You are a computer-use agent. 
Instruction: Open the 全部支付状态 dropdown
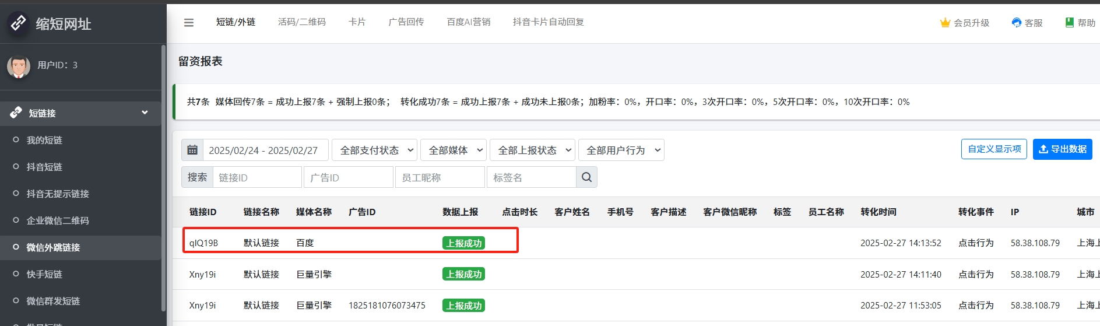click(374, 150)
